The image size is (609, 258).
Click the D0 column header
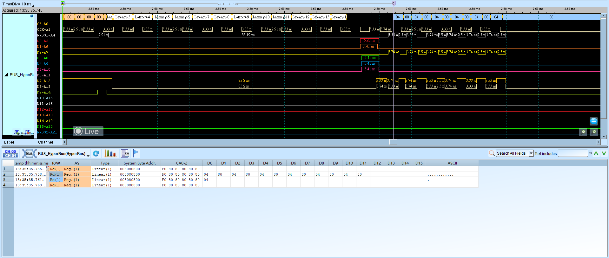210,163
